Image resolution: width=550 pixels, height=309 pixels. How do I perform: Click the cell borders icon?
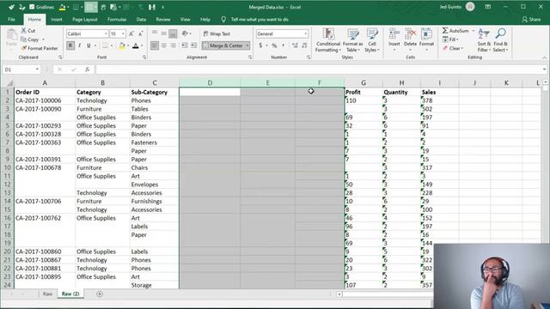pos(105,45)
